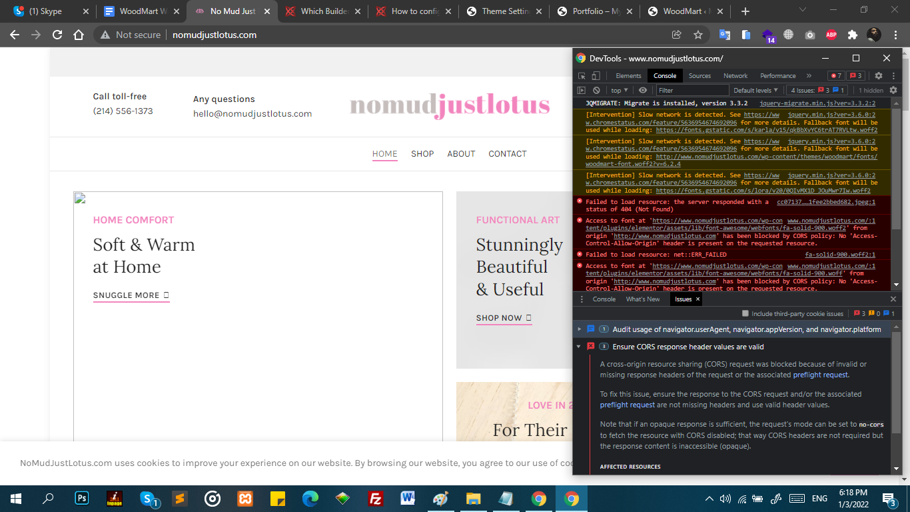Open the Windows Start menu
This screenshot has height=512, width=910.
(15, 499)
